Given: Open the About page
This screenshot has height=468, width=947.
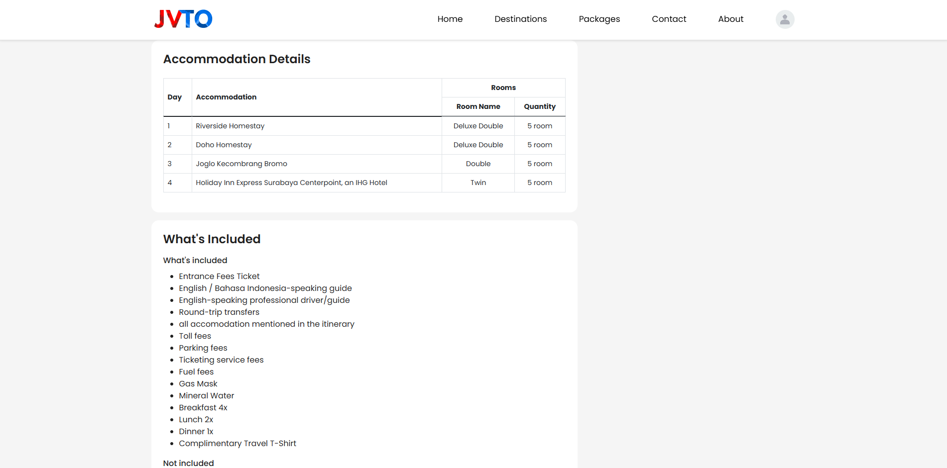Looking at the screenshot, I should pyautogui.click(x=730, y=19).
